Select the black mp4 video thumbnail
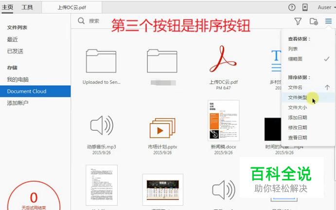The image size is (336, 210). [x=273, y=129]
